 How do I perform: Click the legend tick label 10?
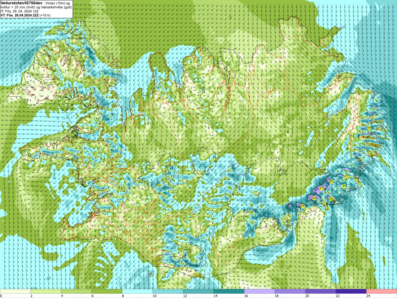(154, 296)
